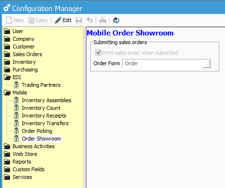This screenshot has width=225, height=188.
Task: Click the New document toolbar button
Action: tap(15, 20)
